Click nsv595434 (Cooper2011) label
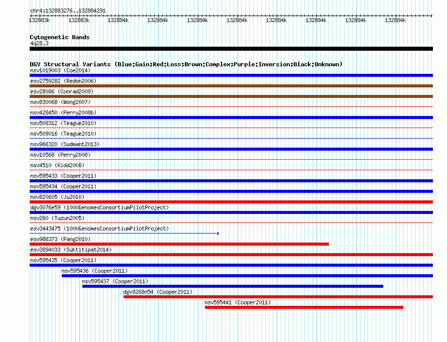 pyautogui.click(x=63, y=186)
